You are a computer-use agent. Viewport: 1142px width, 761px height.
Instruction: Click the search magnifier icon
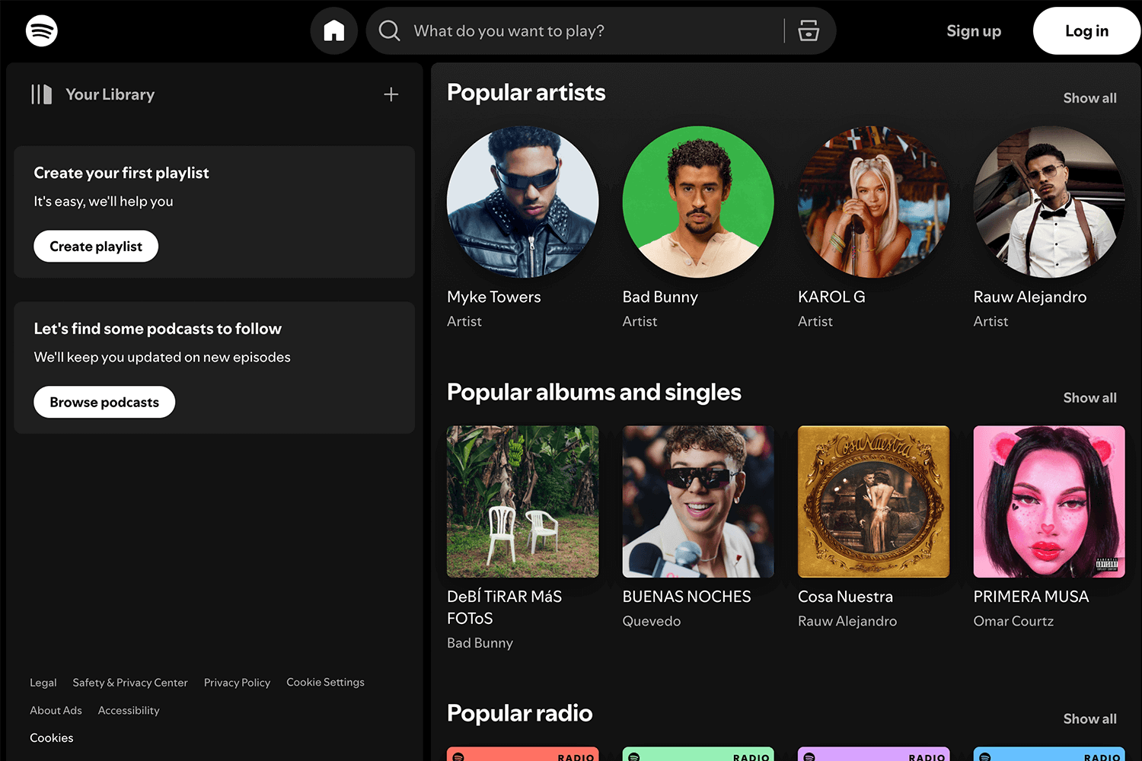pos(390,30)
